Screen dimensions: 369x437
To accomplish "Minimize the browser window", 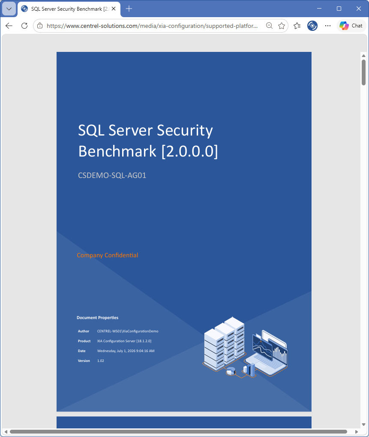I will point(319,9).
